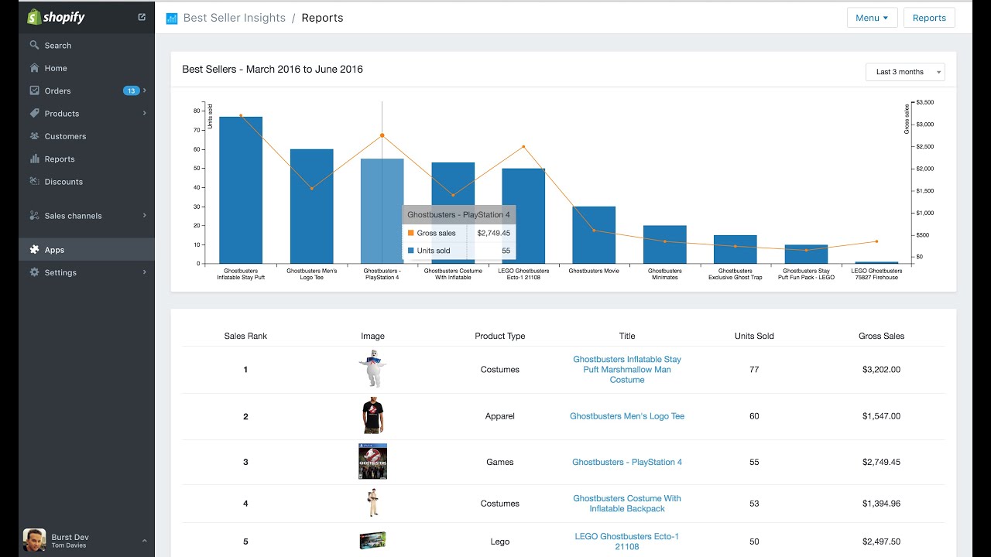Click the Settings gear icon
Screen dimensions: 991x557
coord(34,272)
